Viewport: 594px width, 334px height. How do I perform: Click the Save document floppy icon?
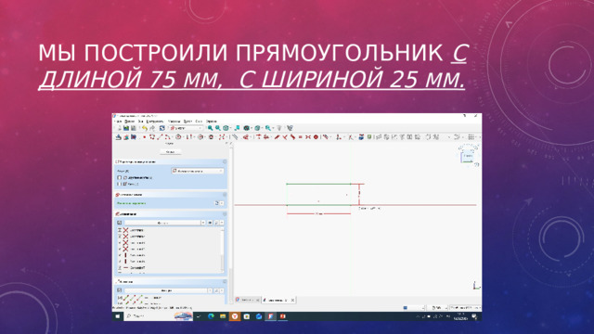coord(133,128)
